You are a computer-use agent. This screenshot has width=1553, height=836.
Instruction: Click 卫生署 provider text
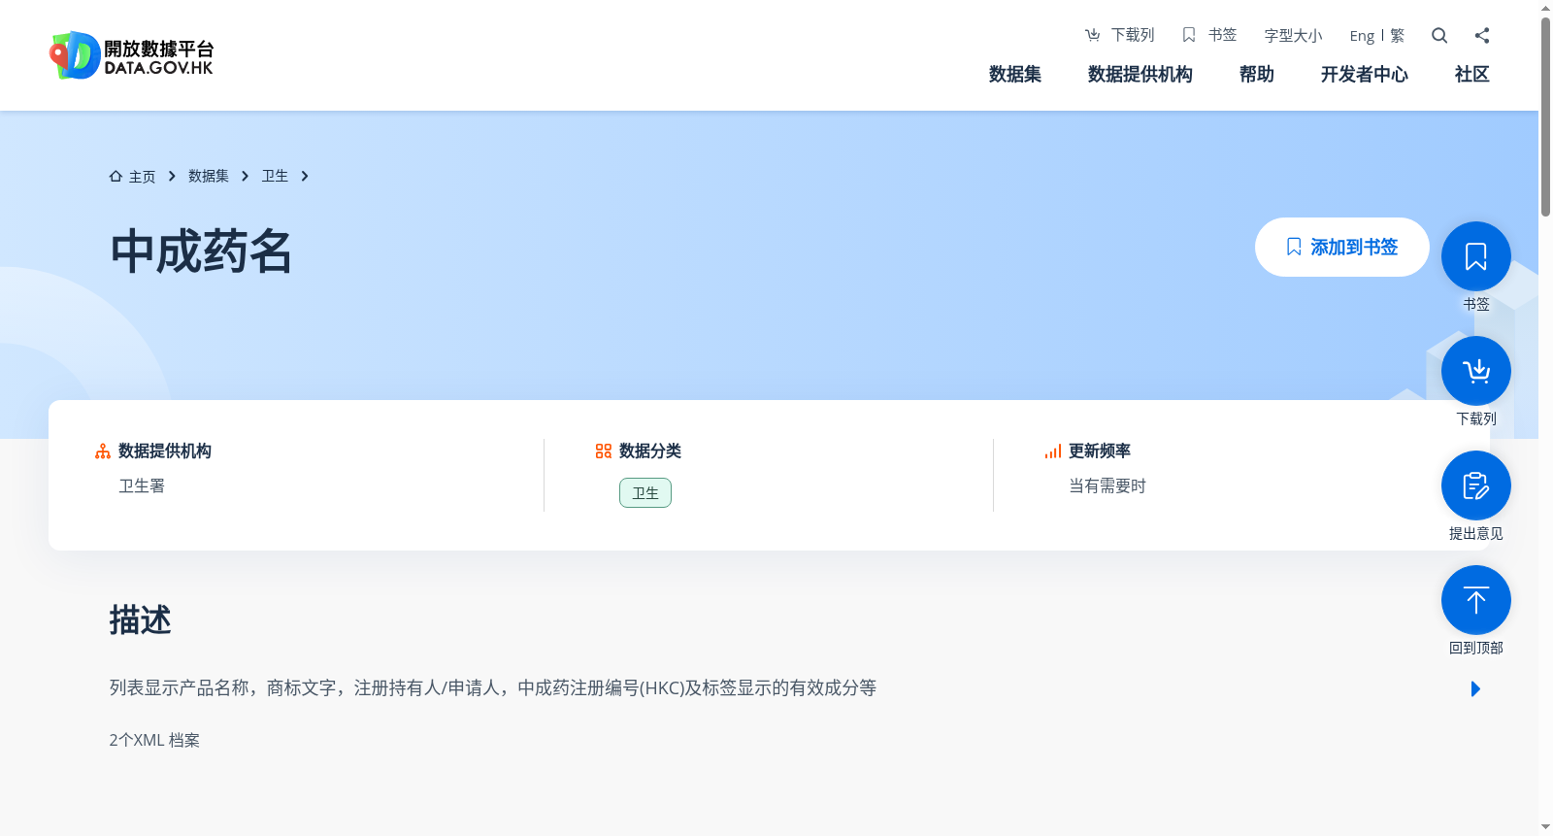click(142, 485)
